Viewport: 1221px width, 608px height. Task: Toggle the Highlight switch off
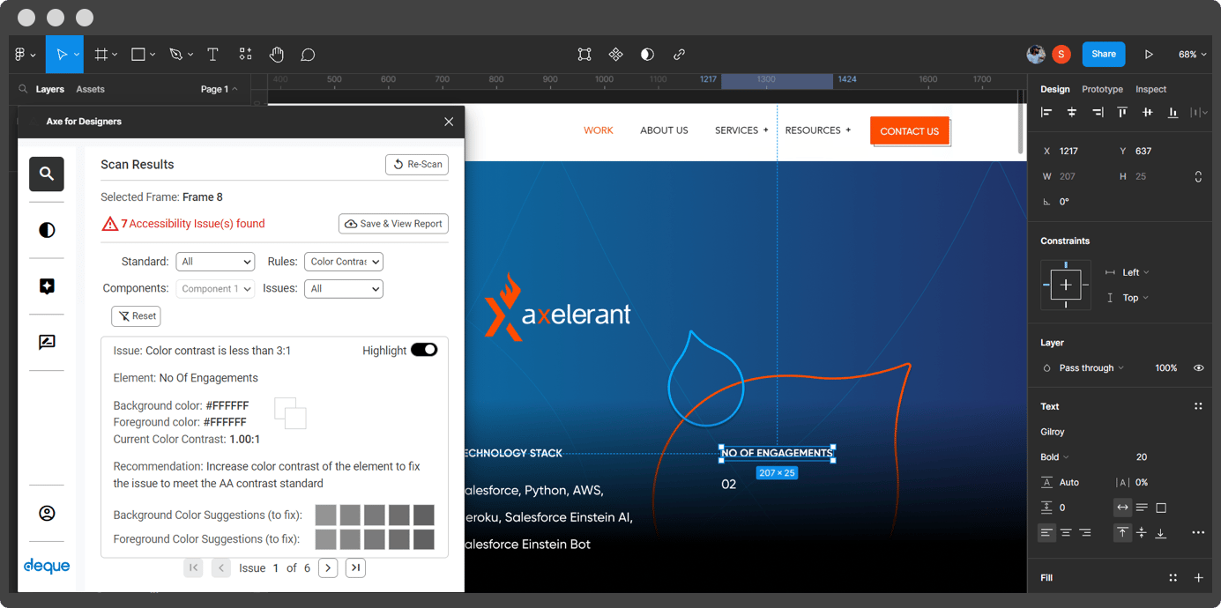[x=424, y=350]
